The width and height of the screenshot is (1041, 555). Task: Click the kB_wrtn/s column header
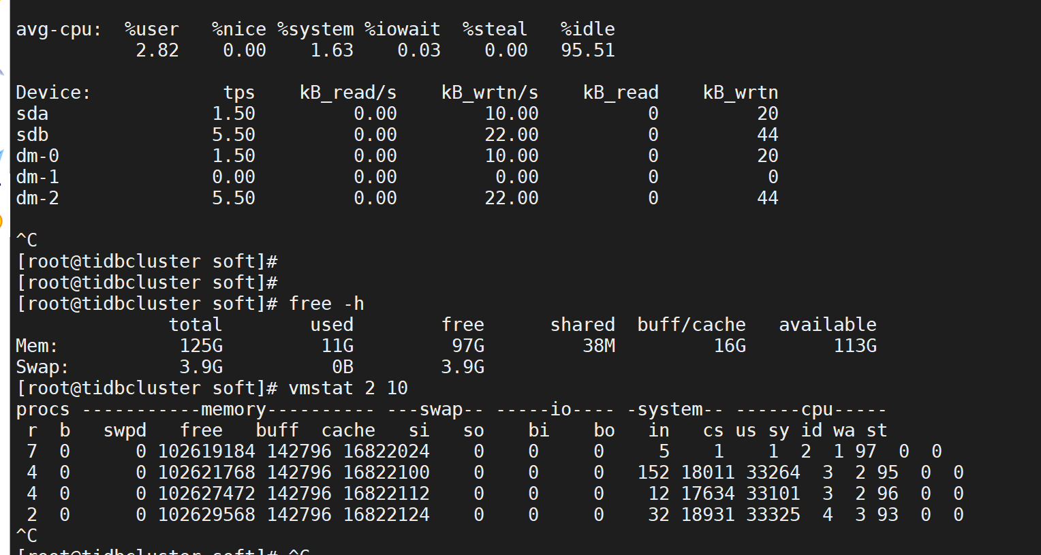[x=490, y=93]
